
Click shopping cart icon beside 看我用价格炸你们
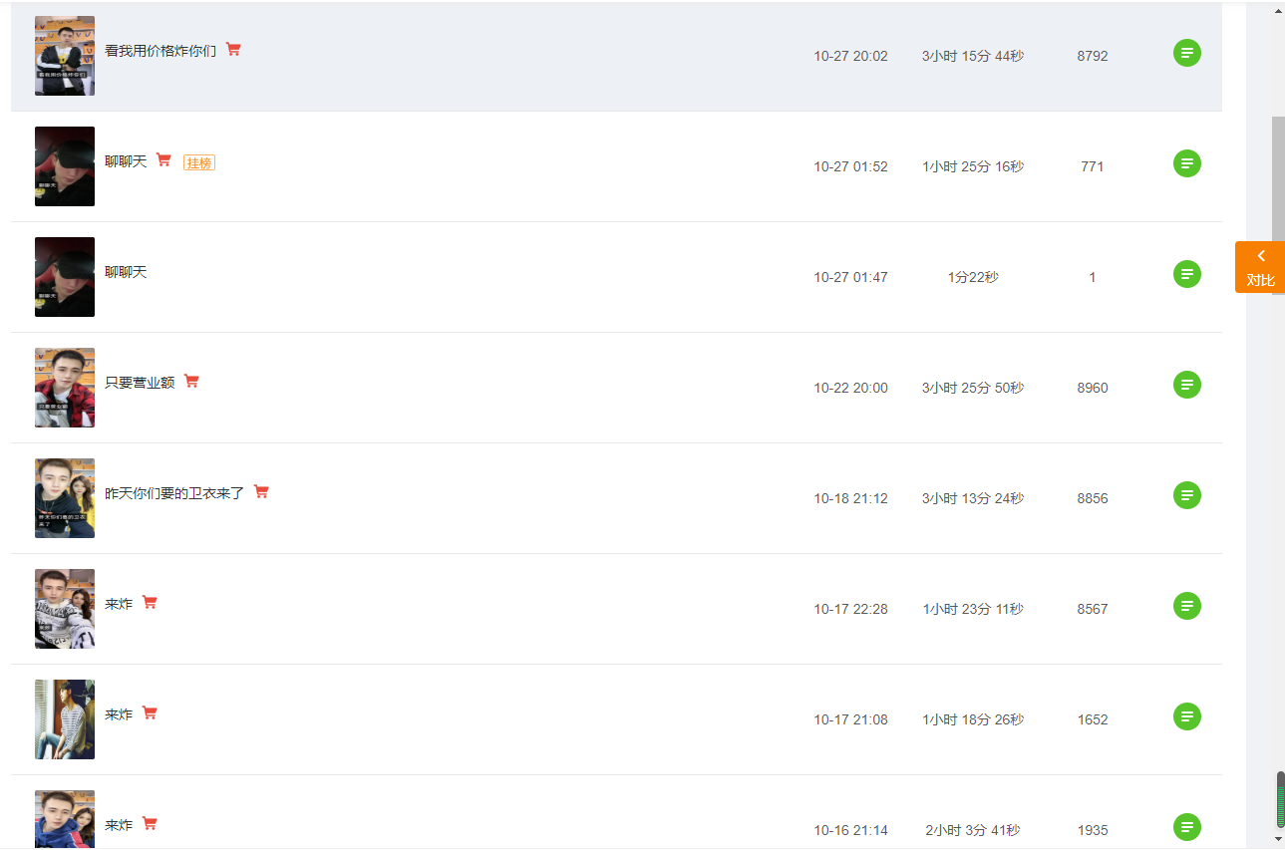tap(233, 49)
